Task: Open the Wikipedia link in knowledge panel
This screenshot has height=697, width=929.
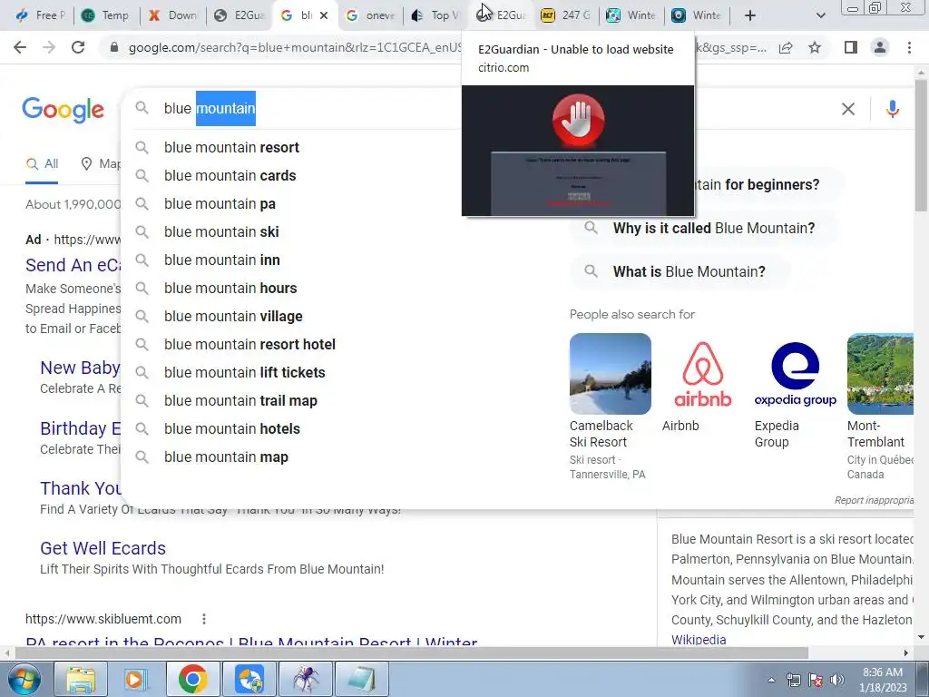Action: point(699,640)
